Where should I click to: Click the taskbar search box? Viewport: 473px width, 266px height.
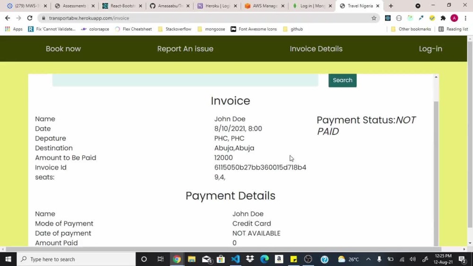(76, 259)
